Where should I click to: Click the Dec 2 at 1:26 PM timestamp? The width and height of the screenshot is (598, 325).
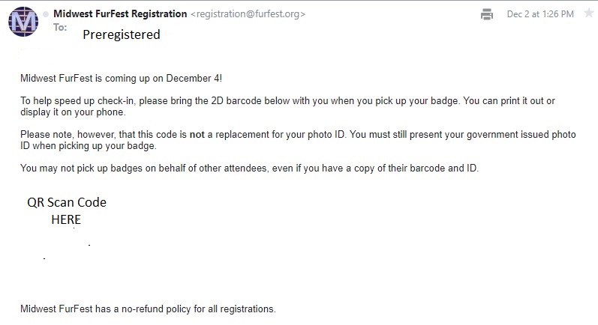coord(540,14)
